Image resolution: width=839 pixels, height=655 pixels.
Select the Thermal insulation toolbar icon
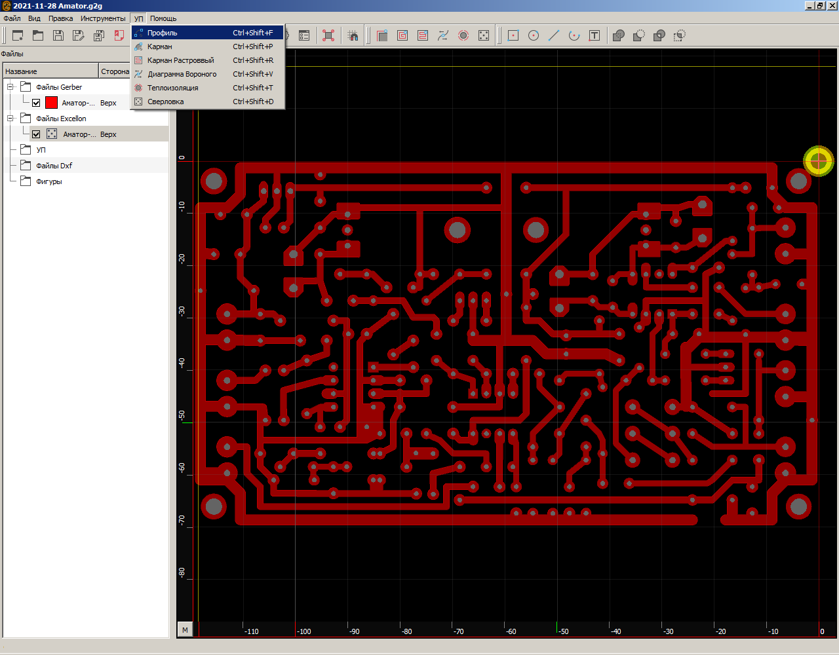pyautogui.click(x=463, y=35)
